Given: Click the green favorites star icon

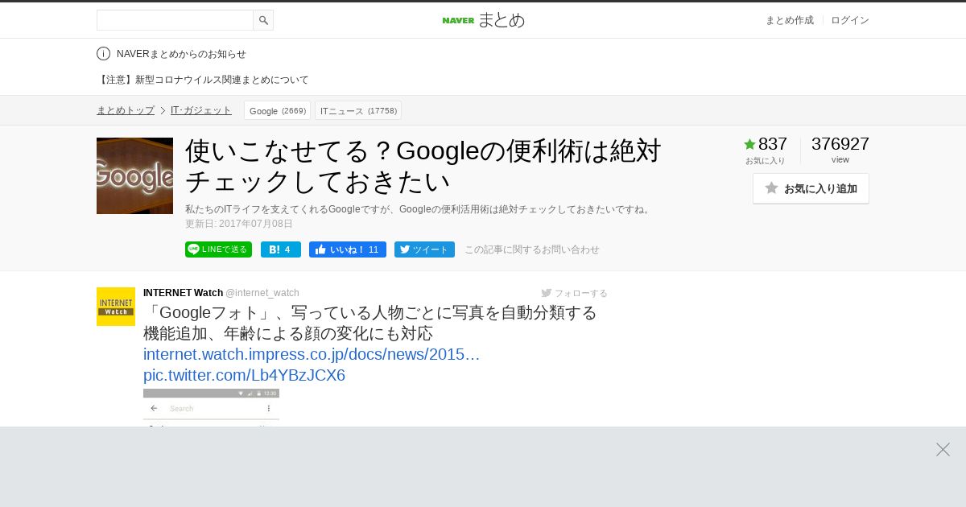Looking at the screenshot, I should [x=749, y=144].
